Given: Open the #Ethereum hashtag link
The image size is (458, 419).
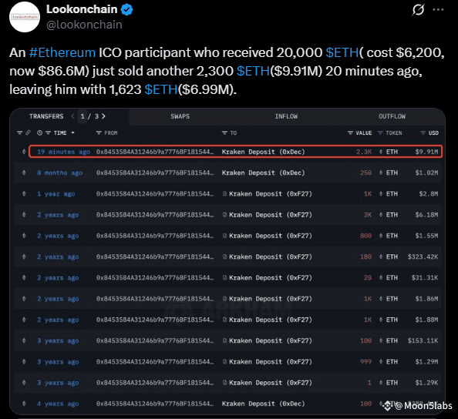Looking at the screenshot, I should pos(62,53).
